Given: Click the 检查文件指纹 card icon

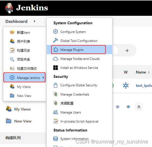Looking at the screenshot, I should pos(12,68).
